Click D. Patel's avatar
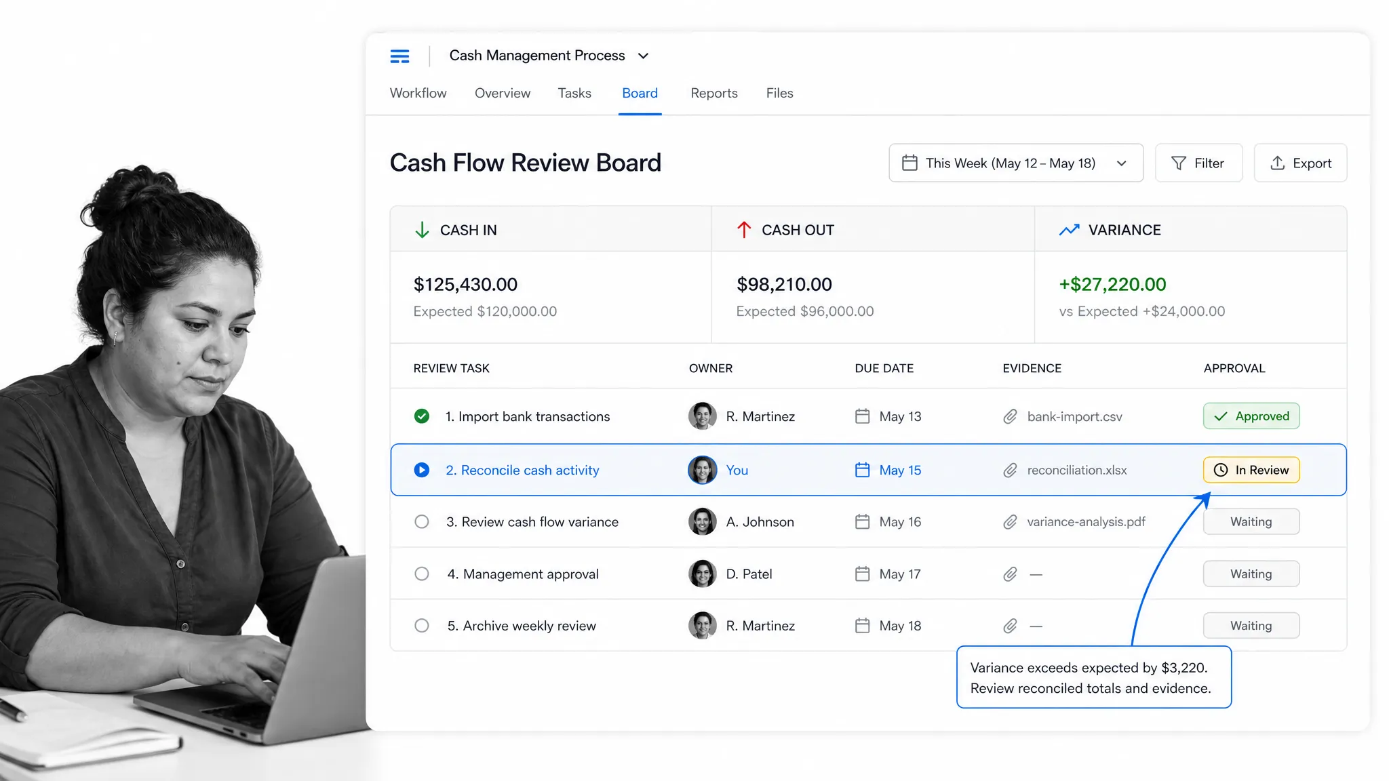This screenshot has height=781, width=1389. point(703,574)
